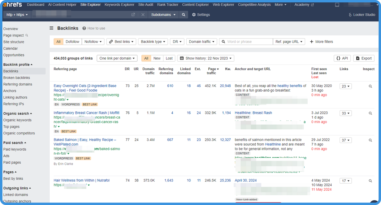Expand links dropdown showing 23

[x=346, y=86]
